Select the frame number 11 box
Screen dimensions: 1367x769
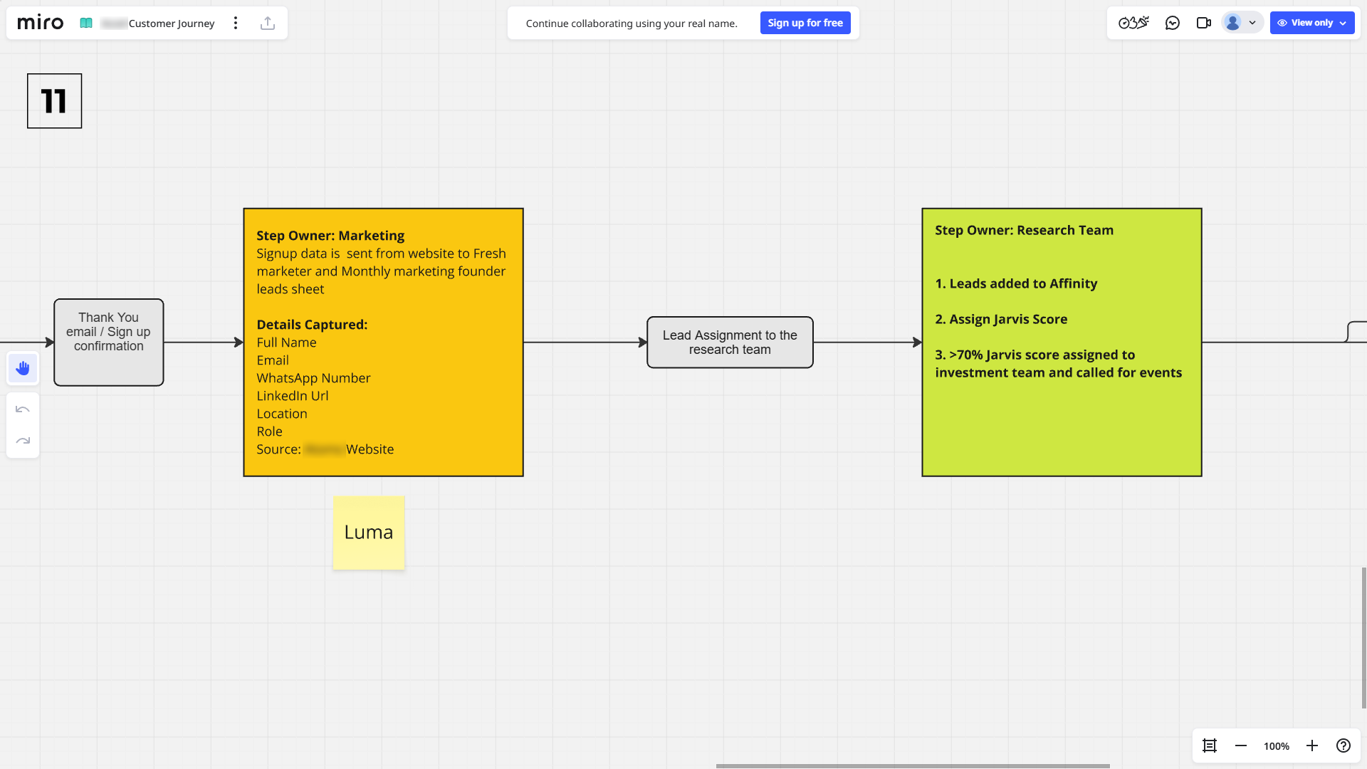(55, 101)
